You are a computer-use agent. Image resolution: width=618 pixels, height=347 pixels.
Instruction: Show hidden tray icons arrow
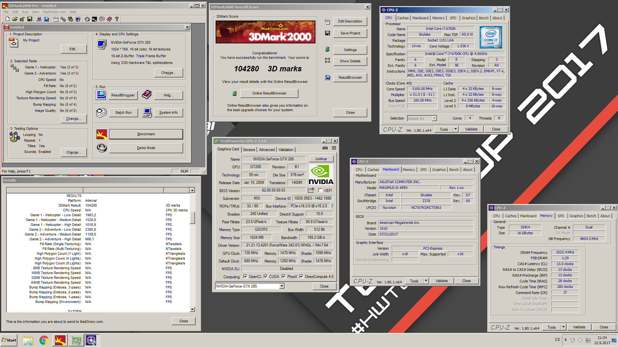[x=566, y=340]
